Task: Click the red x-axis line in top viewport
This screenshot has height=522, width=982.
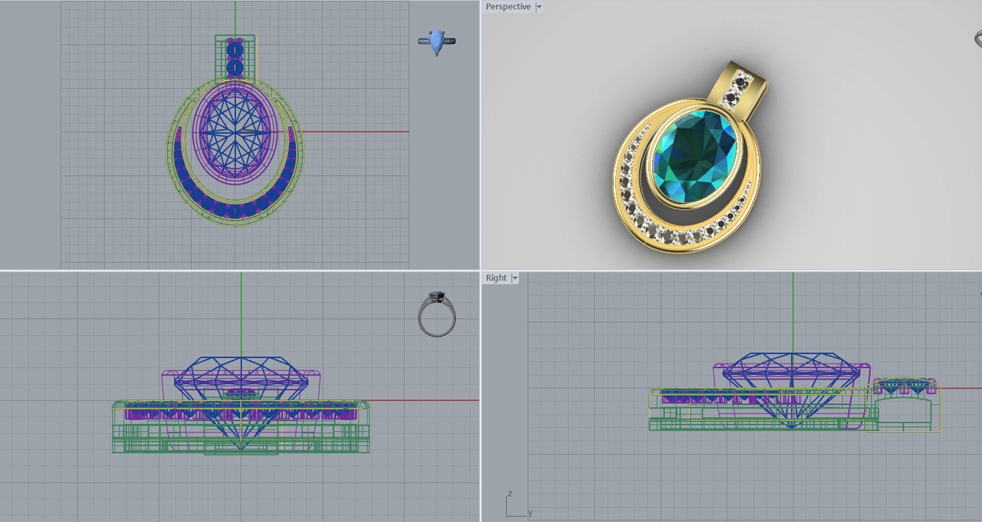Action: (354, 131)
